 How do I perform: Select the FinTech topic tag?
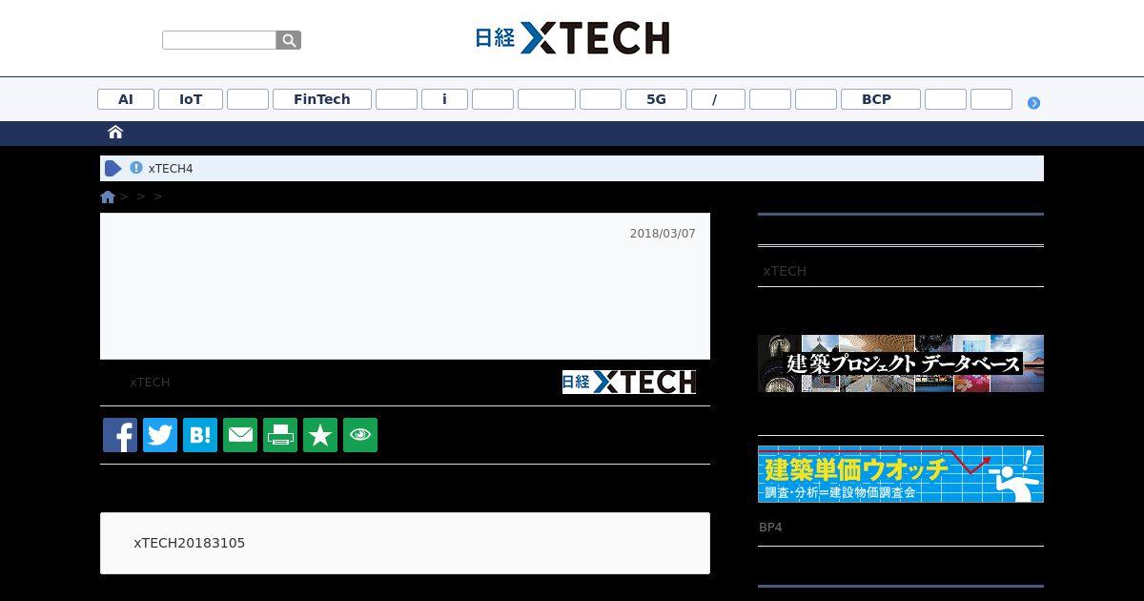tap(322, 99)
